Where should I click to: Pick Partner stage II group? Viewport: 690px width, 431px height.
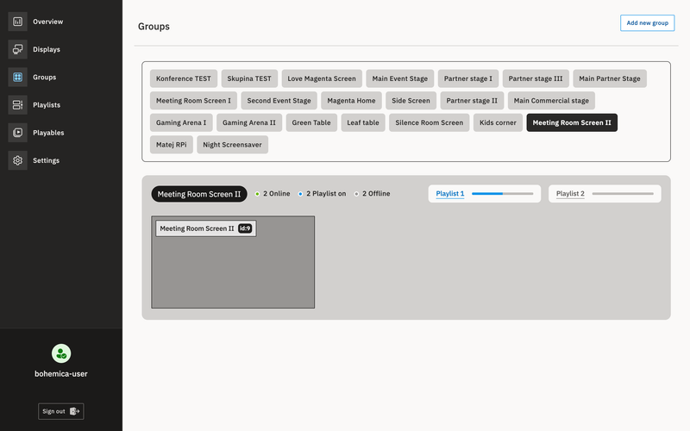click(x=472, y=100)
